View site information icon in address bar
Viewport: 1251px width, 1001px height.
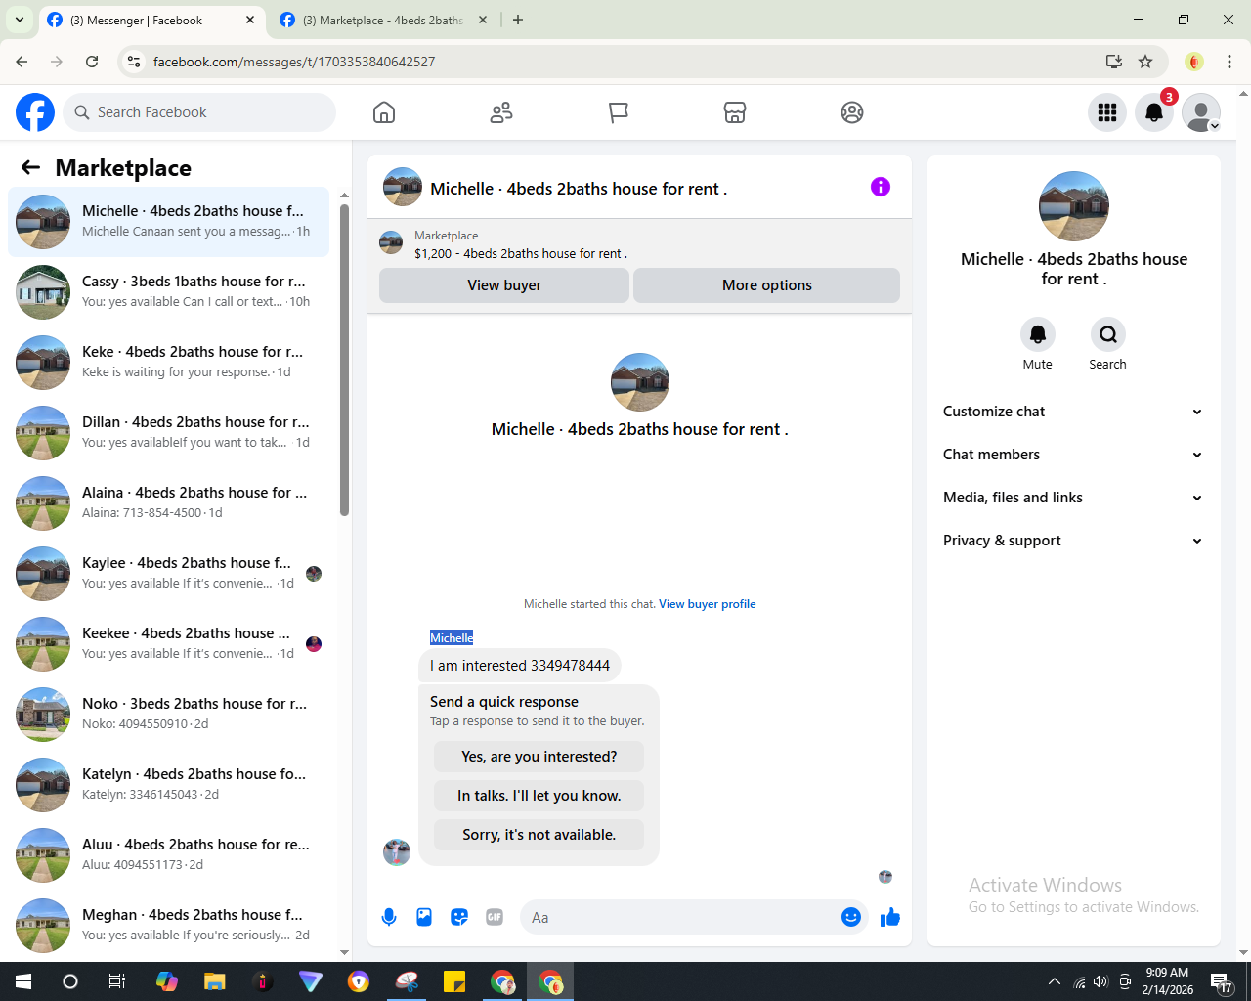134,62
